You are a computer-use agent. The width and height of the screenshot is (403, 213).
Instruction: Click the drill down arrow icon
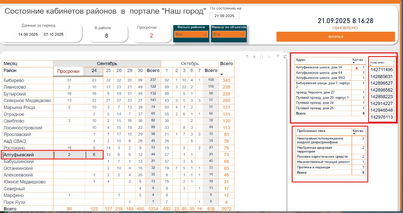(254, 56)
